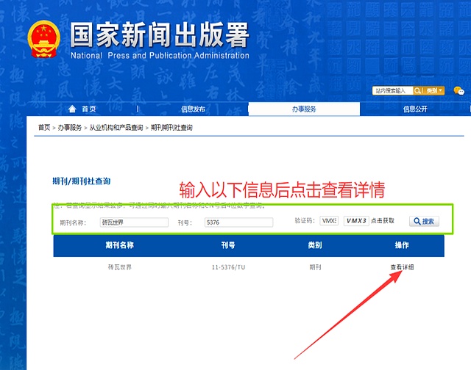Click the 搜索 search button
Viewport: 471px width, 370px height.
[x=424, y=221]
